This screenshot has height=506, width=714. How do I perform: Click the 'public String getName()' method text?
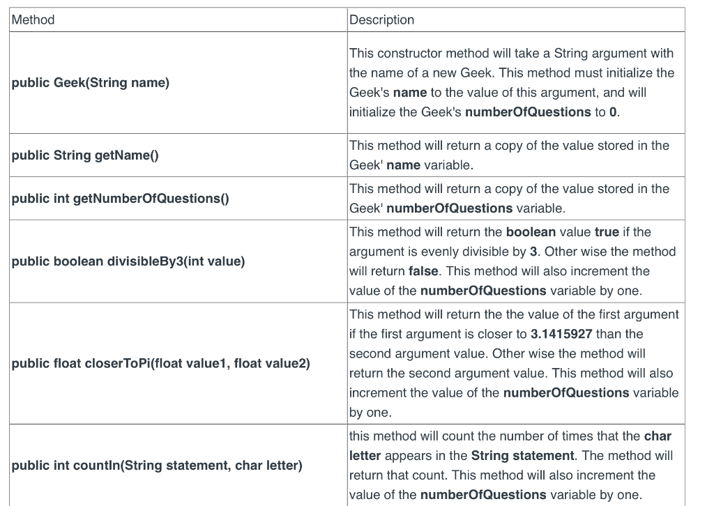tap(85, 155)
